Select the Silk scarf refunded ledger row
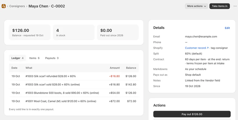Image resolution: width=238 pixels, height=120 pixels. pyautogui.click(x=74, y=76)
